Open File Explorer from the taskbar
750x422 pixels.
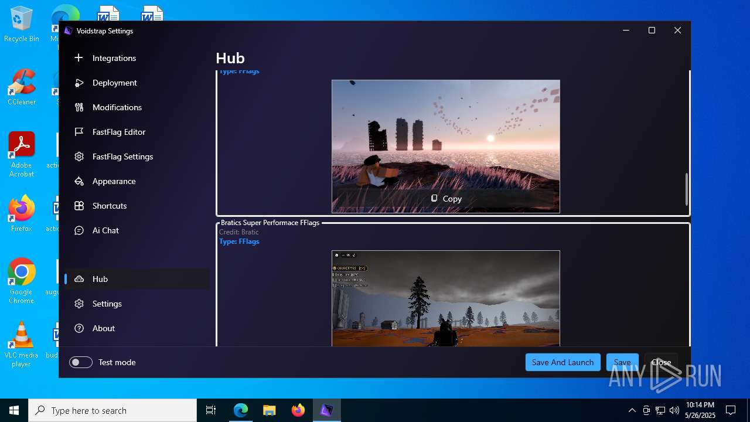(x=270, y=410)
